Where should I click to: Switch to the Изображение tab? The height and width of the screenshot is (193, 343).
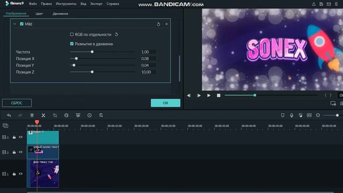coord(16,13)
